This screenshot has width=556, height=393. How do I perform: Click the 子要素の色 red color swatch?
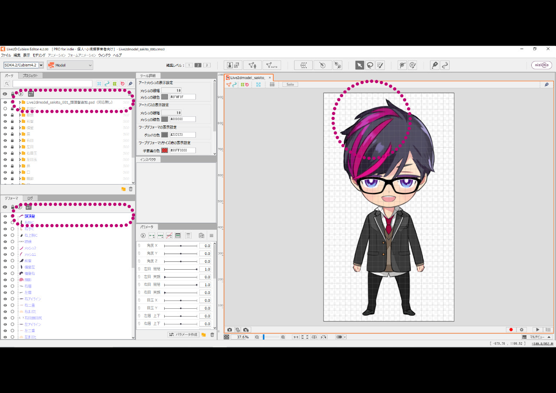pyautogui.click(x=165, y=150)
